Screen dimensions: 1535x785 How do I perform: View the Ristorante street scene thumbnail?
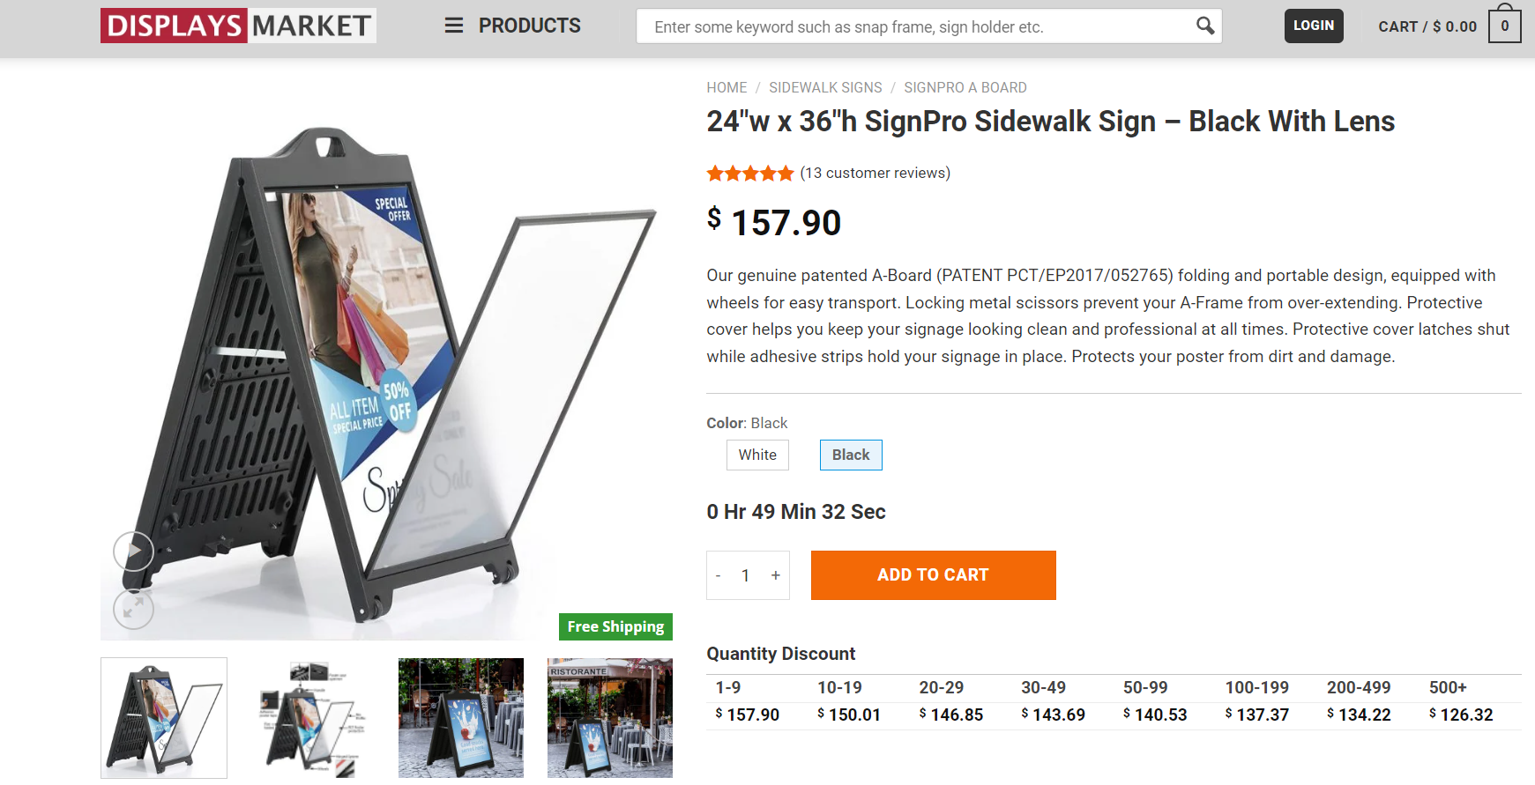click(609, 718)
